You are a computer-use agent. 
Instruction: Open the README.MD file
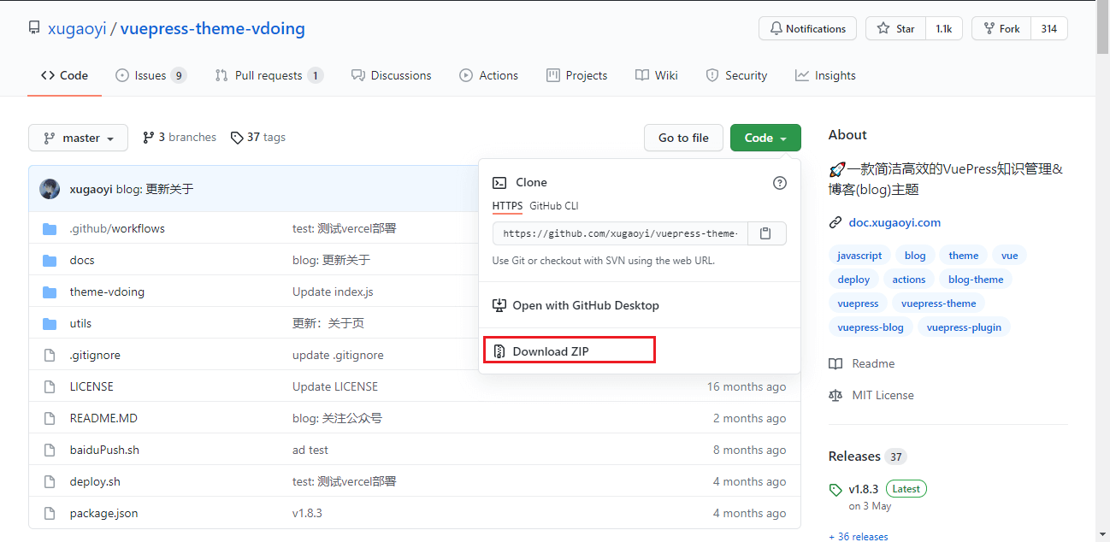pyautogui.click(x=103, y=418)
